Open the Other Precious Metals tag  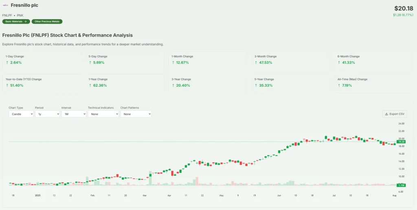click(x=48, y=22)
